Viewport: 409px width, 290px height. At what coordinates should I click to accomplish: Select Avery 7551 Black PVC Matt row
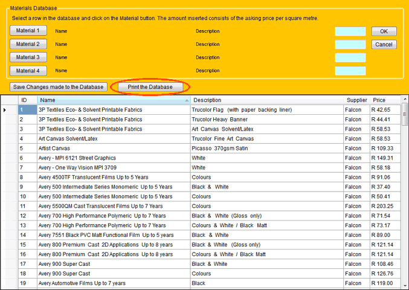tap(114, 235)
